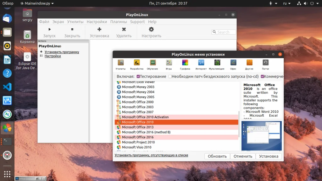
Task: Open the Патчи category icon
Action: pyautogui.click(x=265, y=63)
